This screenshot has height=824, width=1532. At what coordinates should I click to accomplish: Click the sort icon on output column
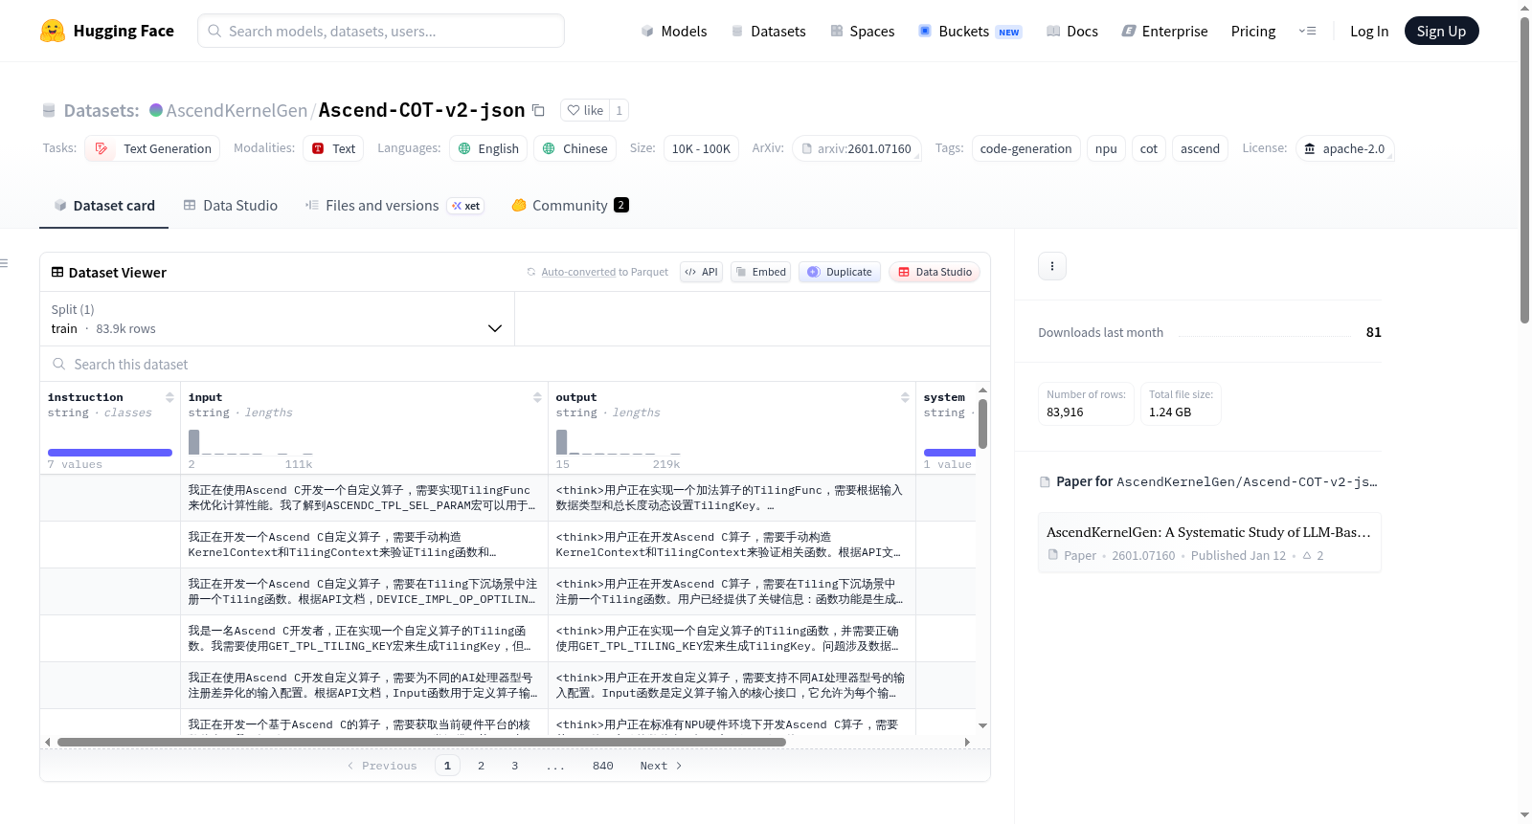click(x=905, y=397)
